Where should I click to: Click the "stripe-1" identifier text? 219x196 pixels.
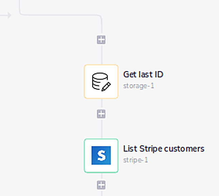pyautogui.click(x=135, y=160)
